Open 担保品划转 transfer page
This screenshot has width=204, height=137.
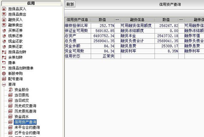[x=17, y=52]
